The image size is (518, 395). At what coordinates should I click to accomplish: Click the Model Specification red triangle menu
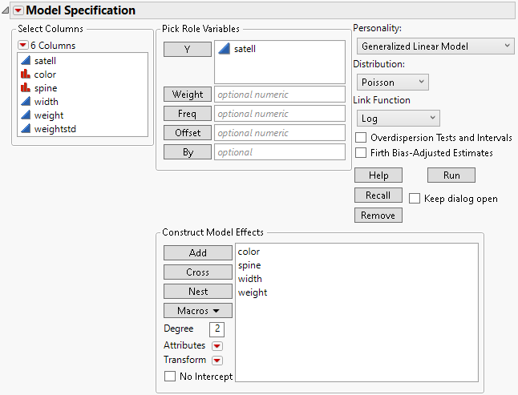pyautogui.click(x=18, y=10)
